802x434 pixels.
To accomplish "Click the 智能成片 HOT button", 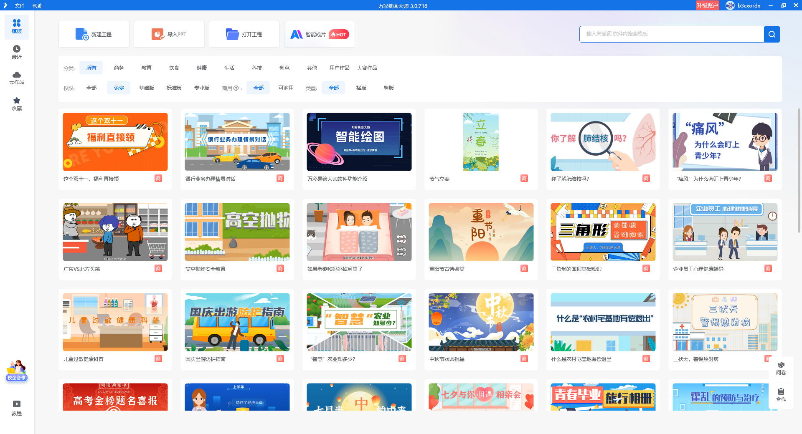I will pos(320,34).
